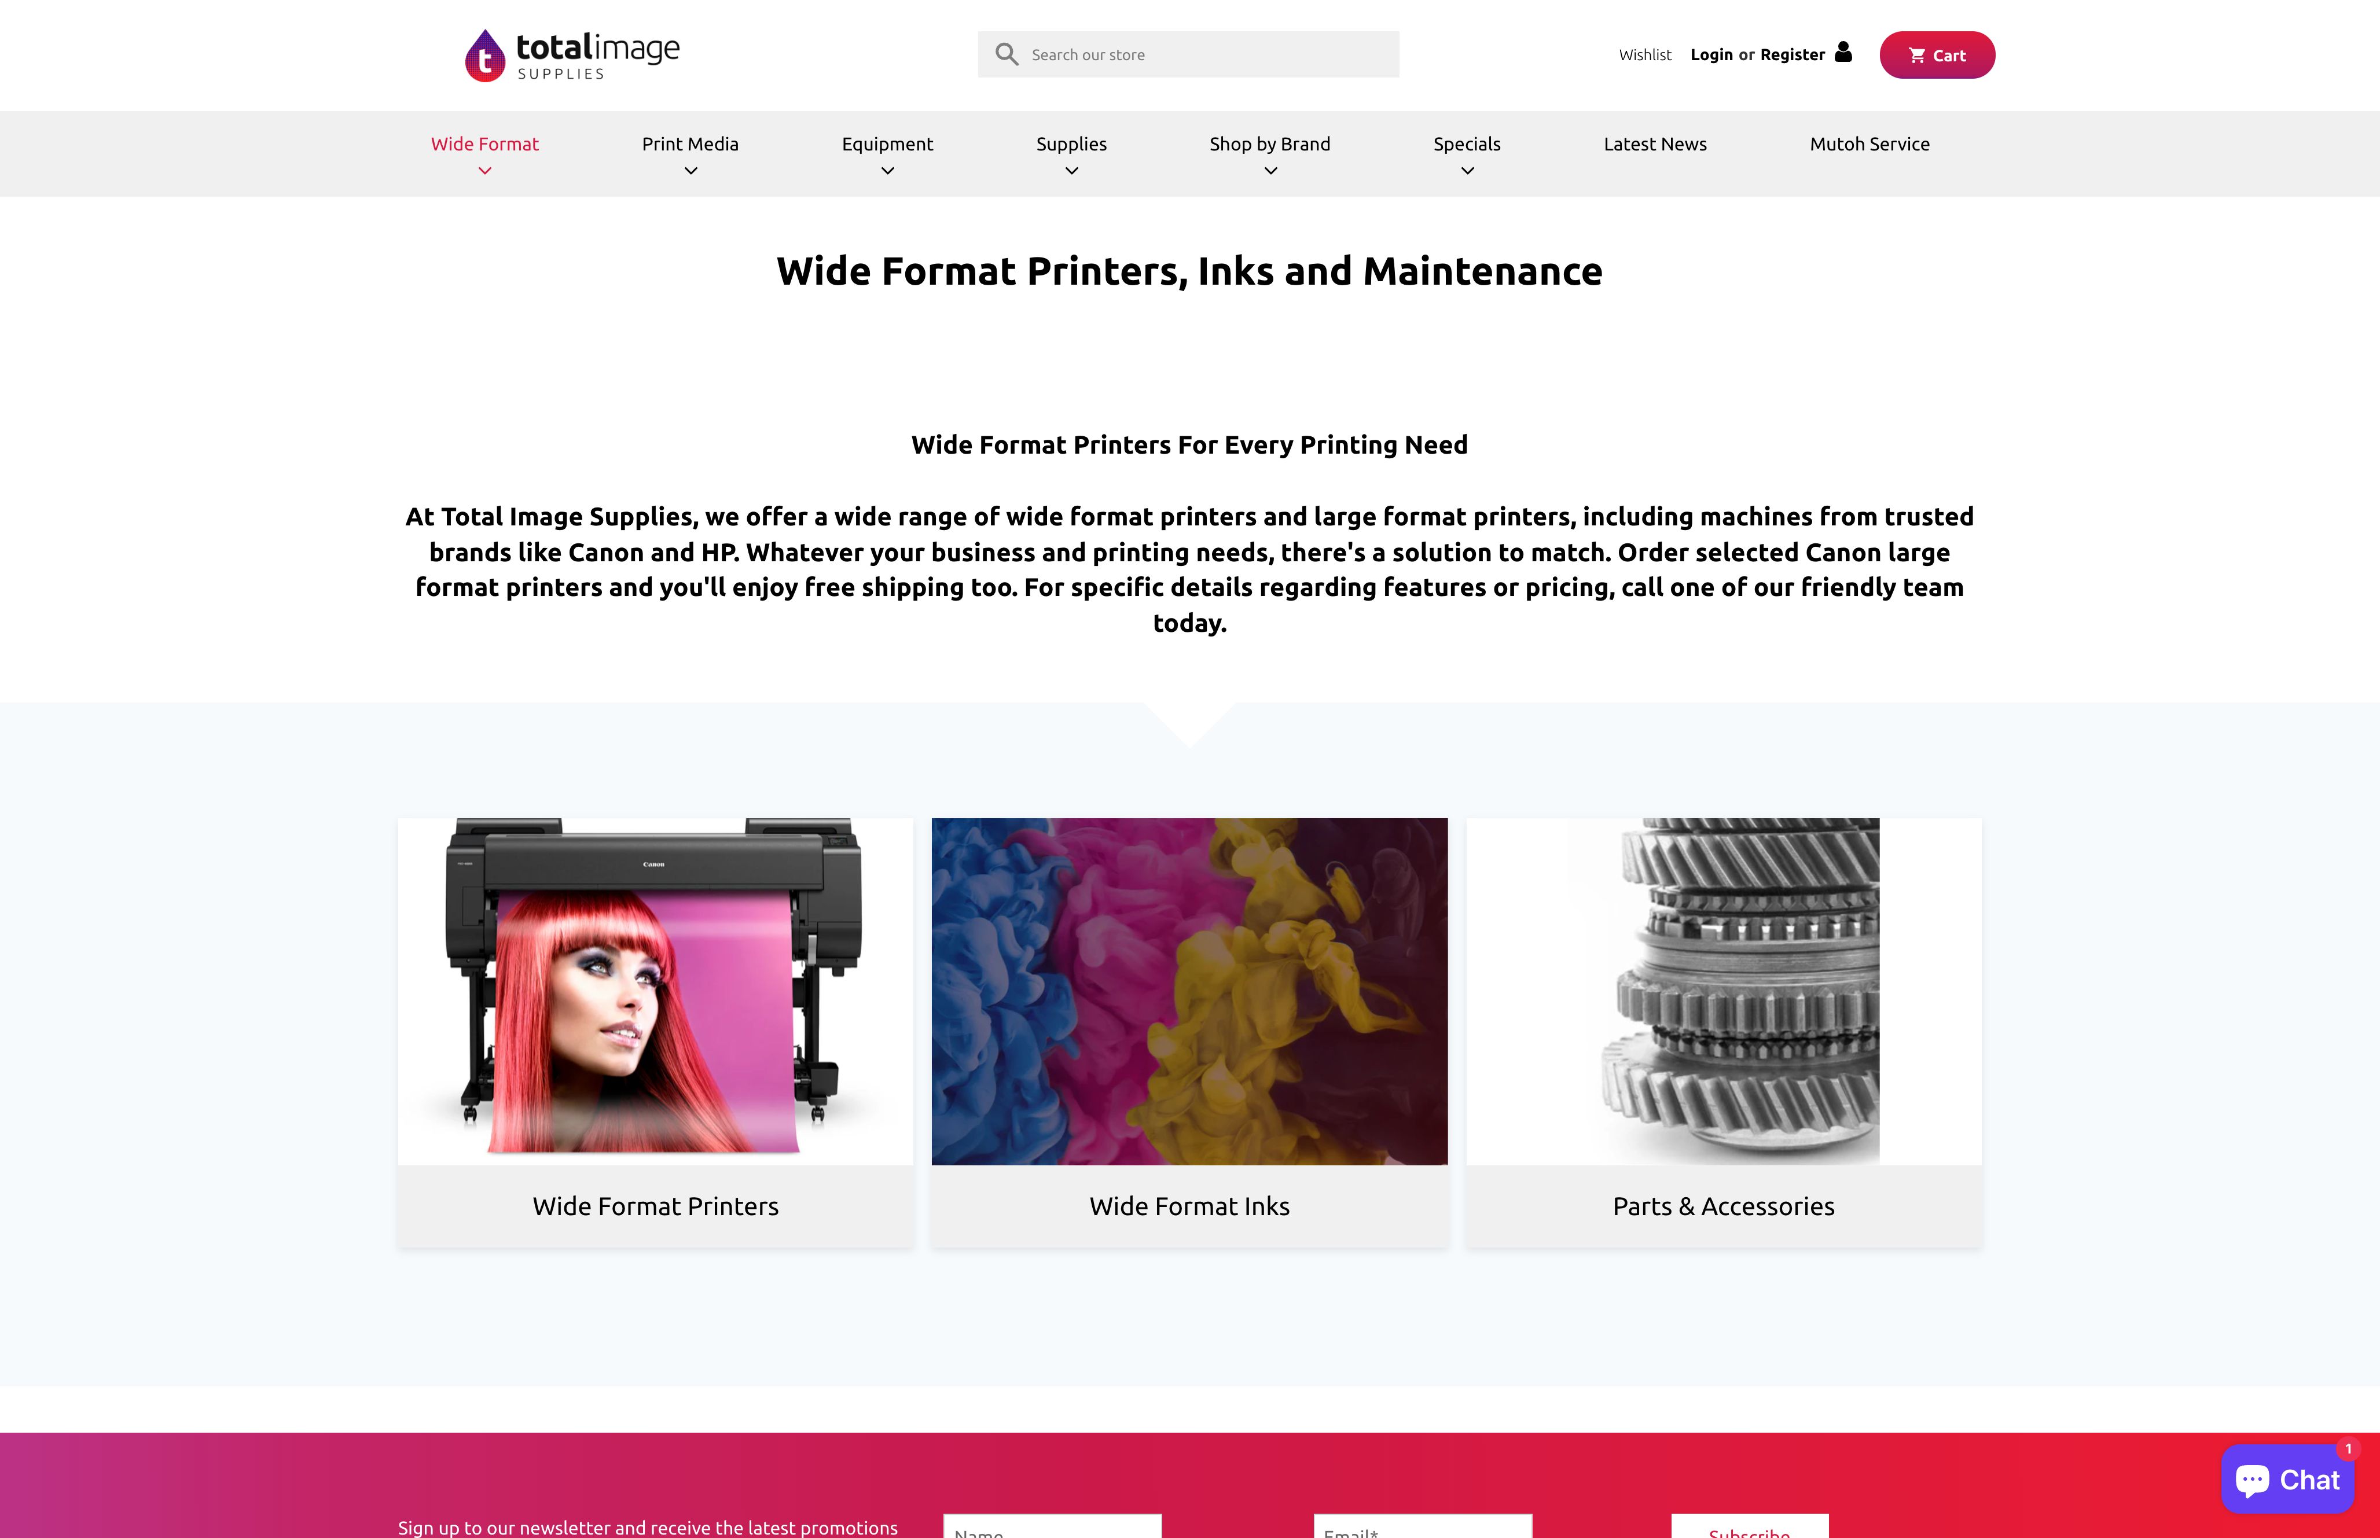This screenshot has width=2380, height=1538.
Task: Click the Register link
Action: pyautogui.click(x=1792, y=55)
